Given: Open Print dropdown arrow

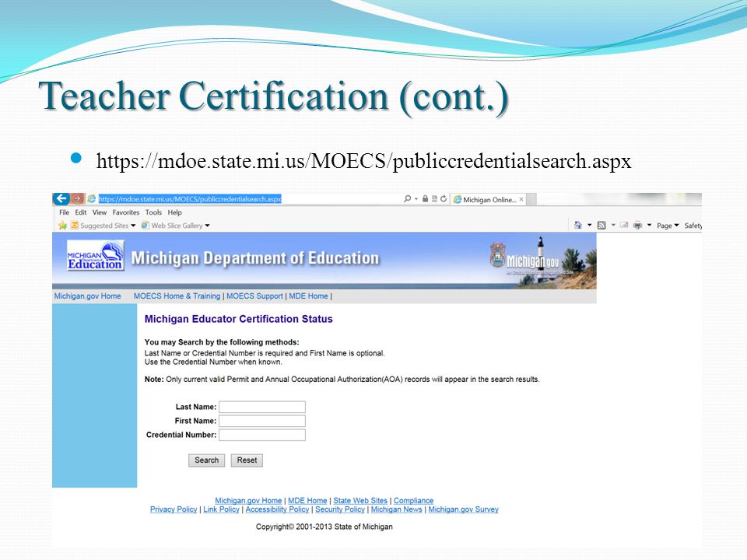Looking at the screenshot, I should (x=649, y=226).
